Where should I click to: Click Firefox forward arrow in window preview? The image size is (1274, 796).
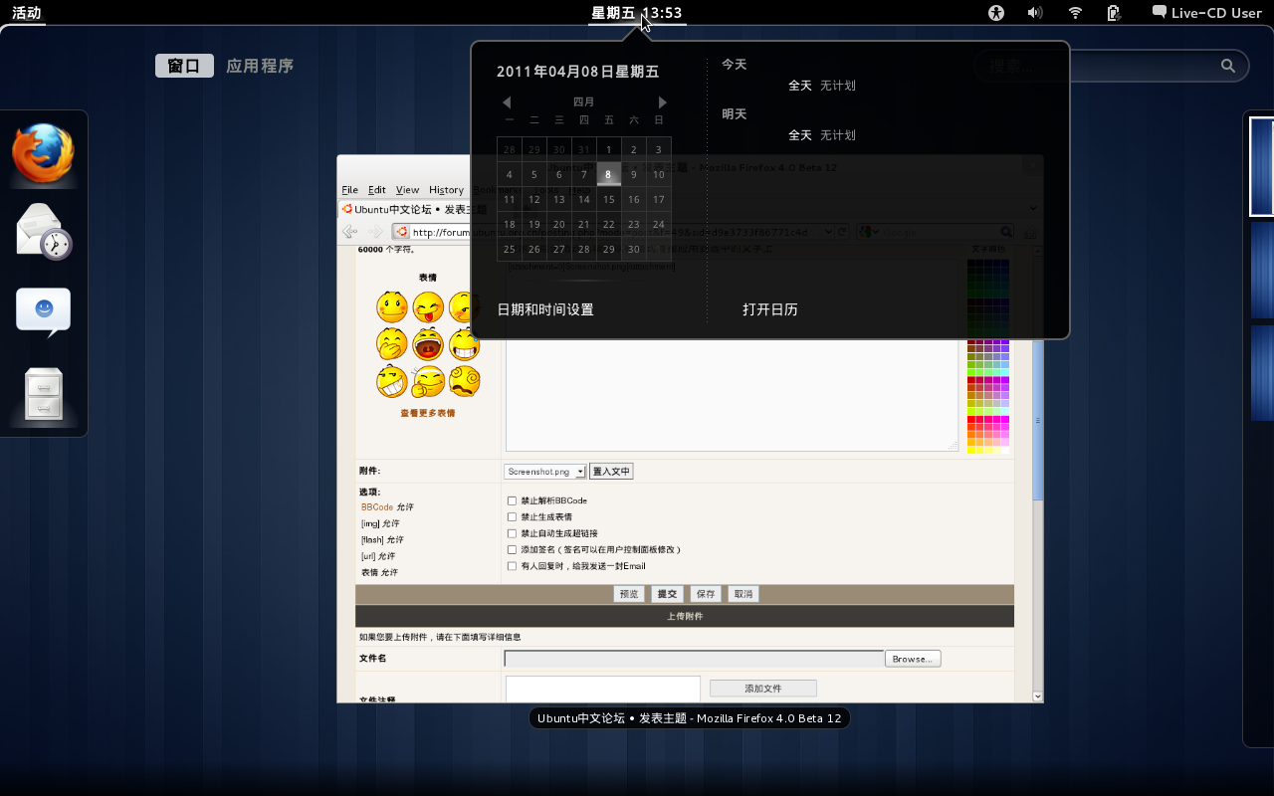point(375,232)
